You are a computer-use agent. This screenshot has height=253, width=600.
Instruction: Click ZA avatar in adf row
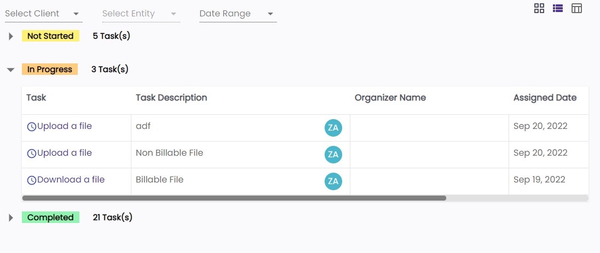pyautogui.click(x=333, y=128)
